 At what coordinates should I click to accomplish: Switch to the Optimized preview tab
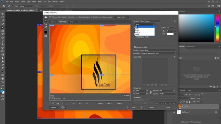(63, 22)
